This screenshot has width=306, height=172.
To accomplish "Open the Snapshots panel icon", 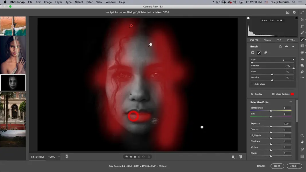I will coord(302,65).
